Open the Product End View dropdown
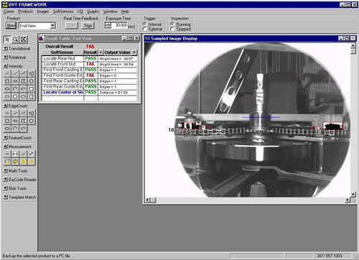The height and width of the screenshot is (260, 359). click(x=53, y=25)
